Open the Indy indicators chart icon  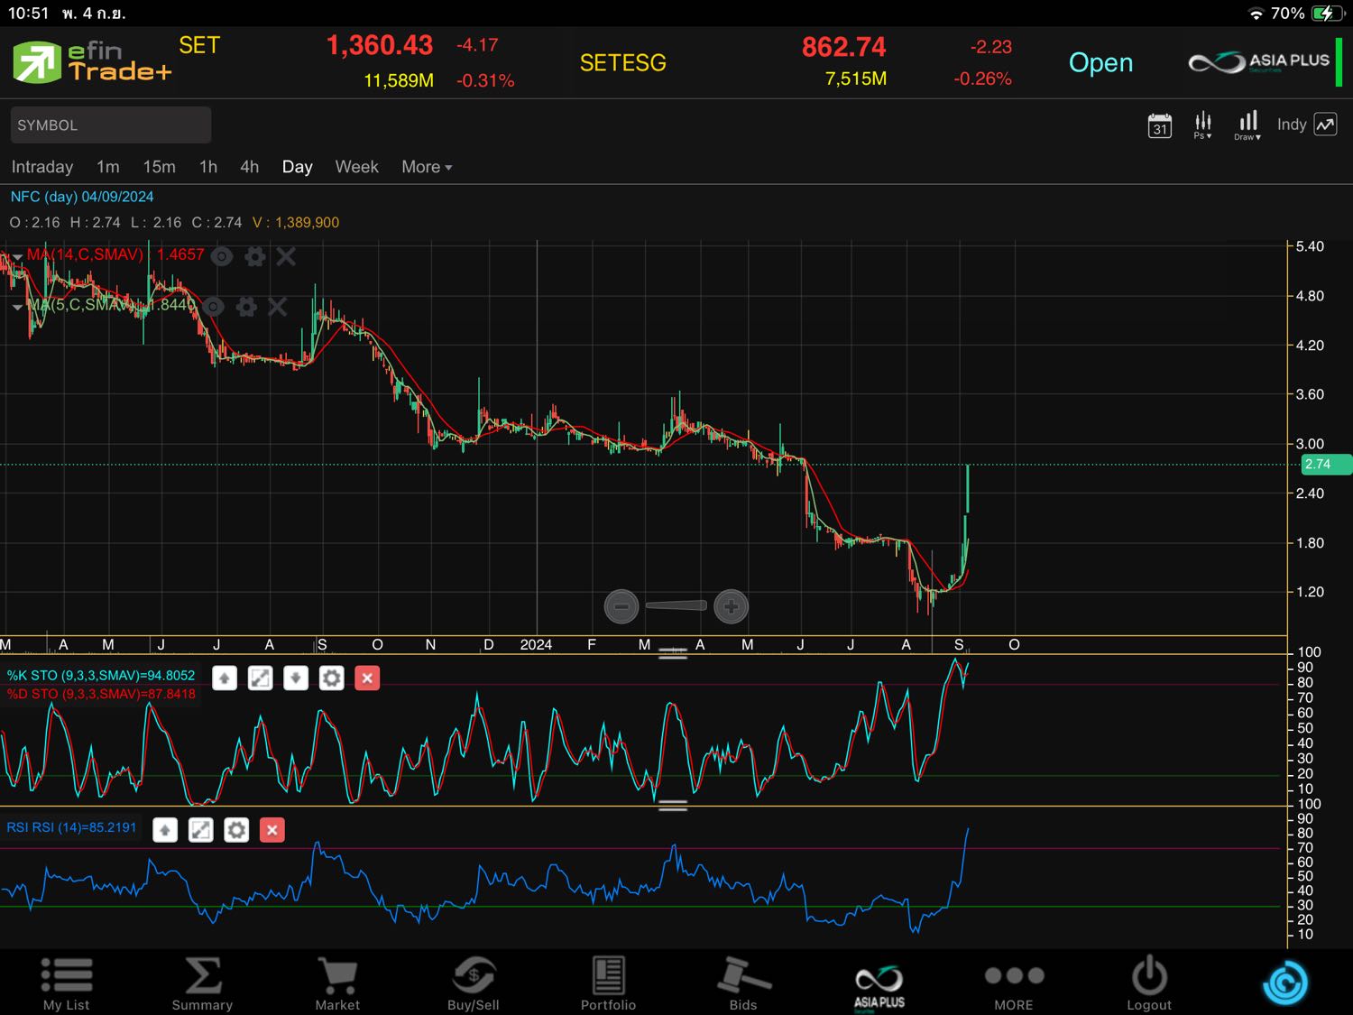(1325, 125)
